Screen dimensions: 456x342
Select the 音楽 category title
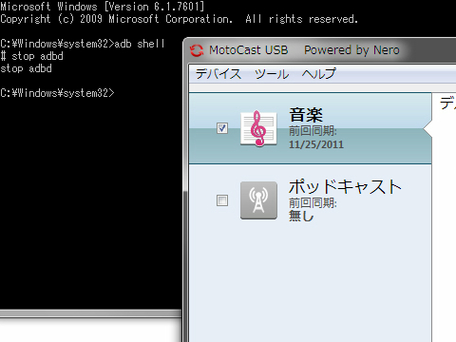[x=306, y=115]
